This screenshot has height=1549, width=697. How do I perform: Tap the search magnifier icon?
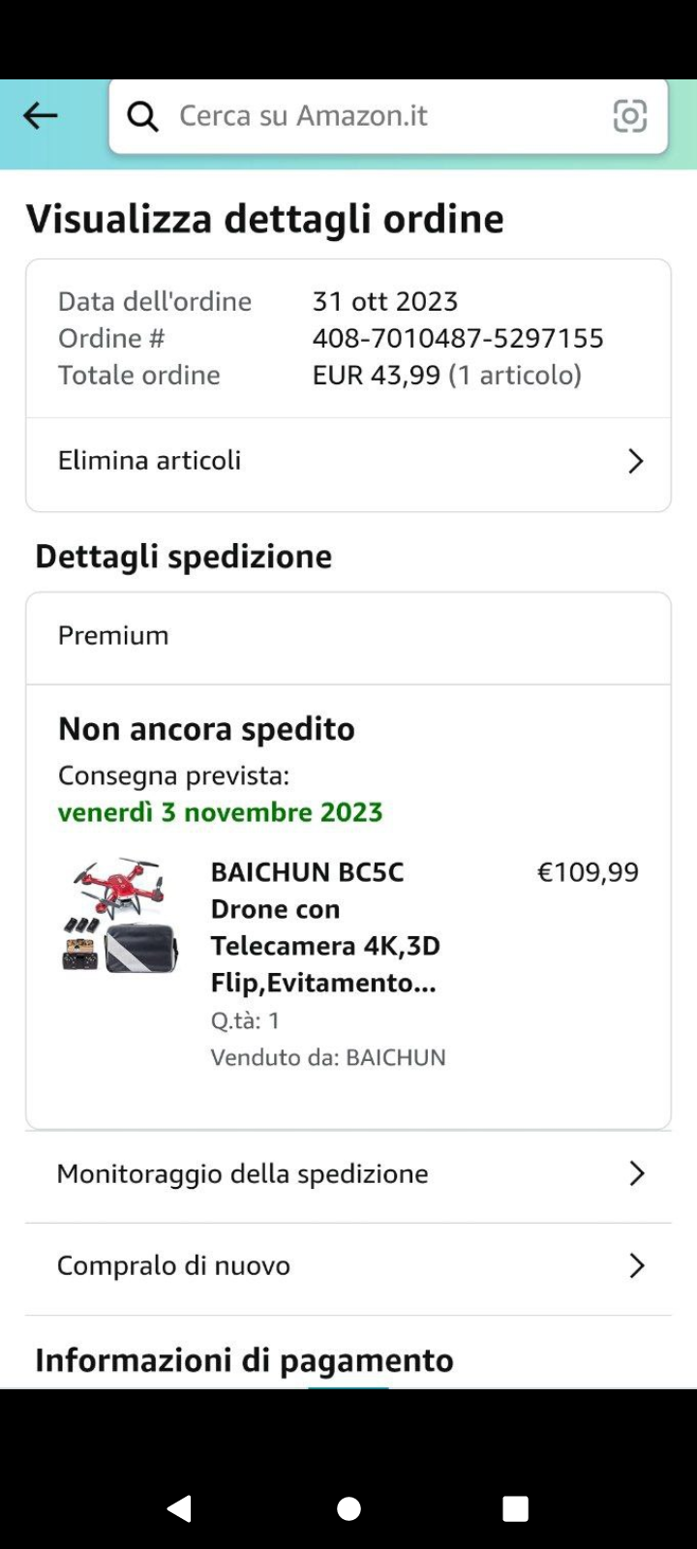coord(143,116)
